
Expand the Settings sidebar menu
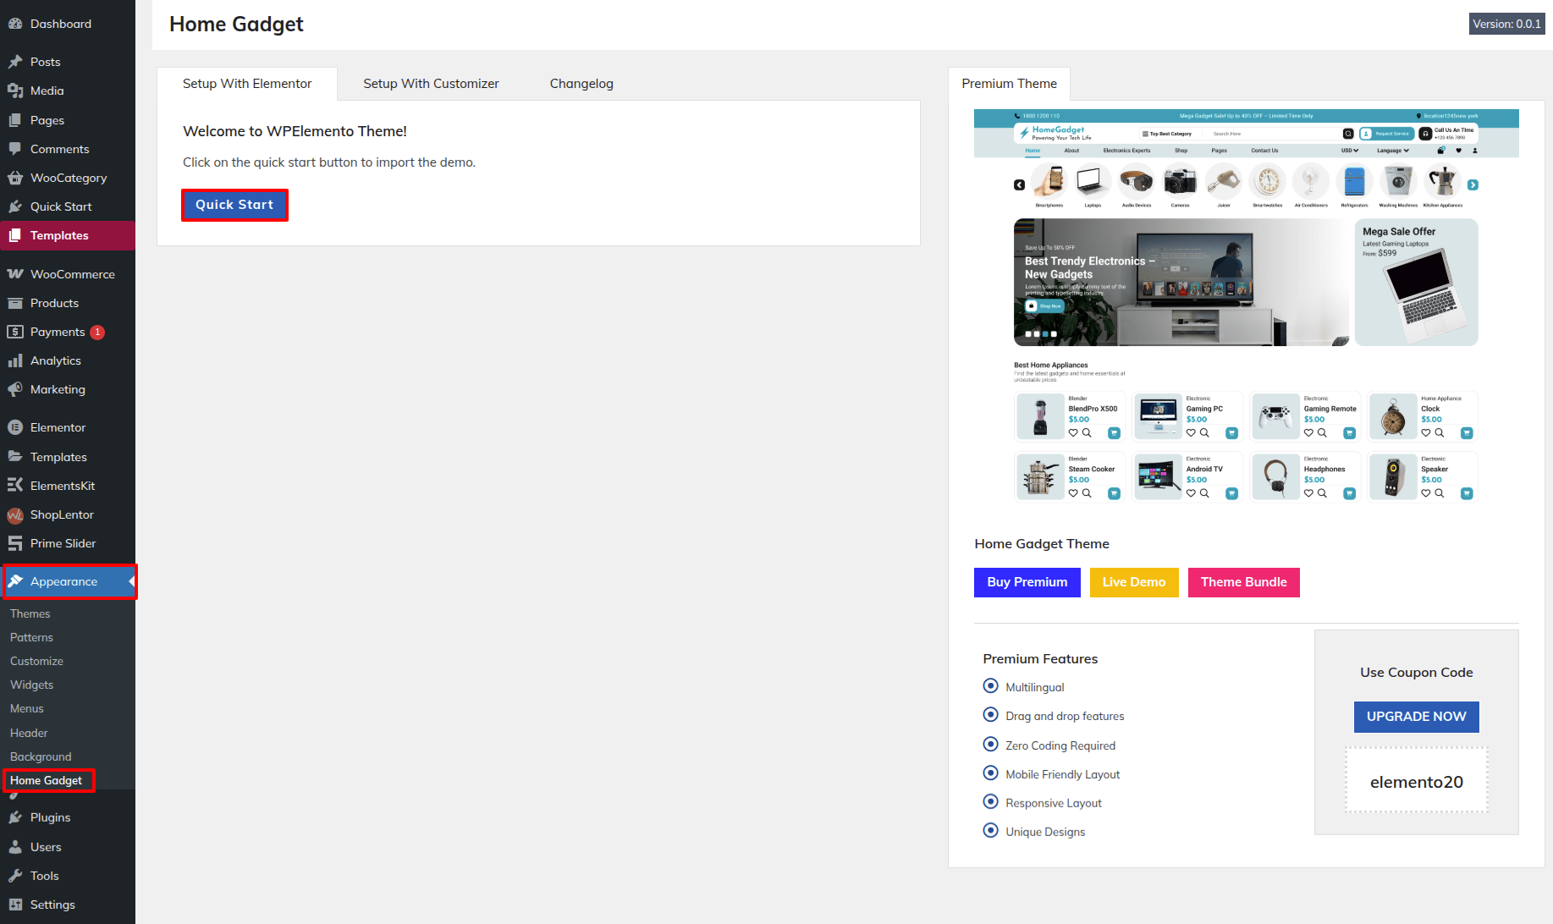click(x=52, y=905)
